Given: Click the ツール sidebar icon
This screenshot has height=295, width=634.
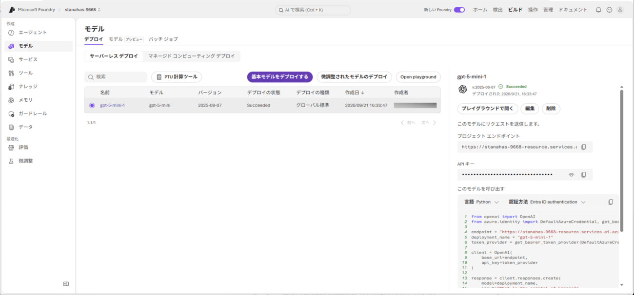Looking at the screenshot, I should click(x=11, y=73).
